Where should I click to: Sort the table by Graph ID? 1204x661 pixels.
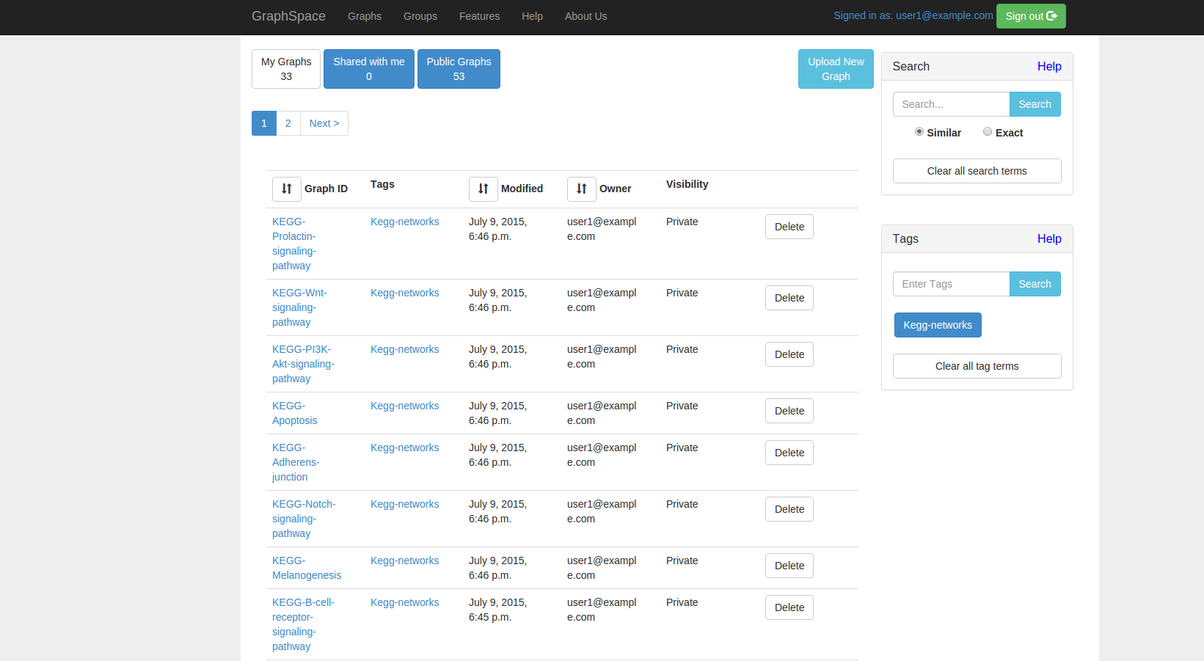287,189
